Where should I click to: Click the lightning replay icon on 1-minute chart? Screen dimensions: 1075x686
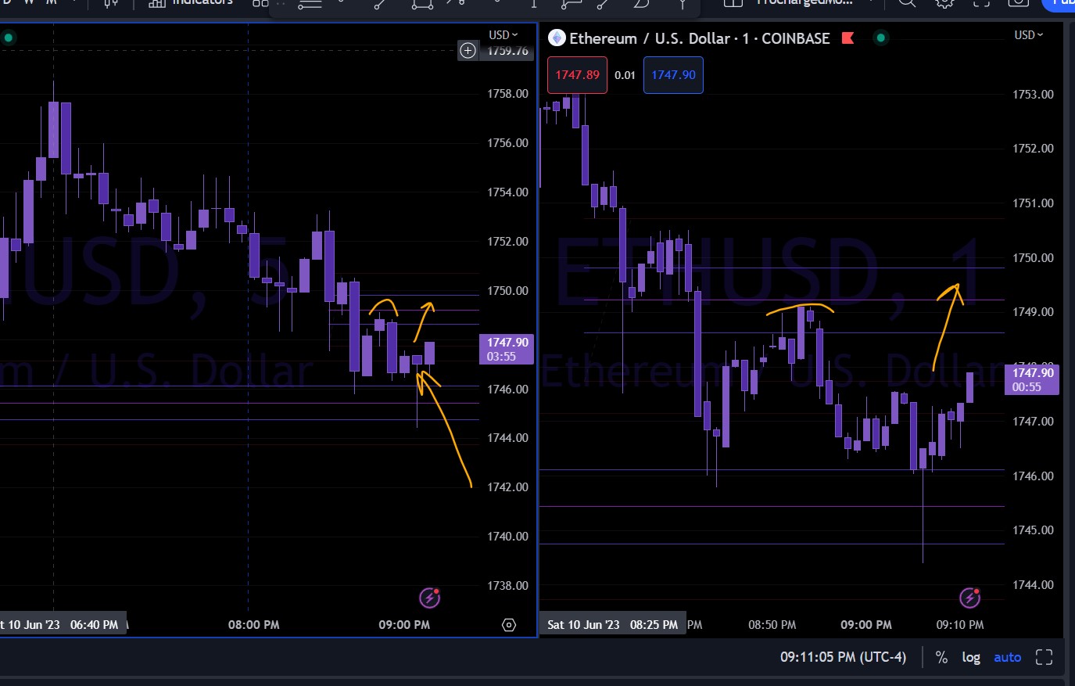970,598
